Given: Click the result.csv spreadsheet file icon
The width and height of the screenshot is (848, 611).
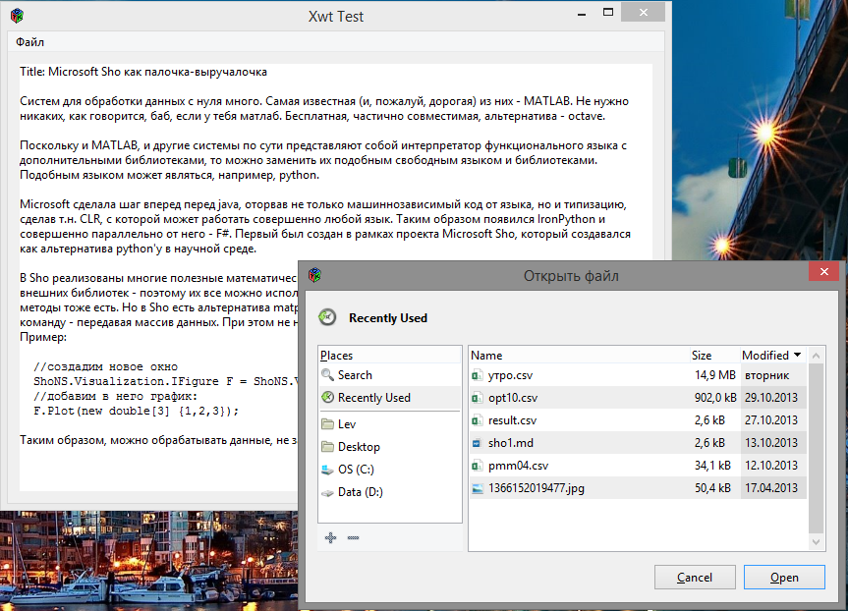Looking at the screenshot, I should (477, 420).
